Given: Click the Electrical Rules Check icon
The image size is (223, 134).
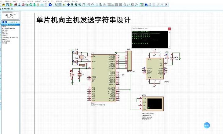Looking at the screenshot, I should click(x=166, y=5).
